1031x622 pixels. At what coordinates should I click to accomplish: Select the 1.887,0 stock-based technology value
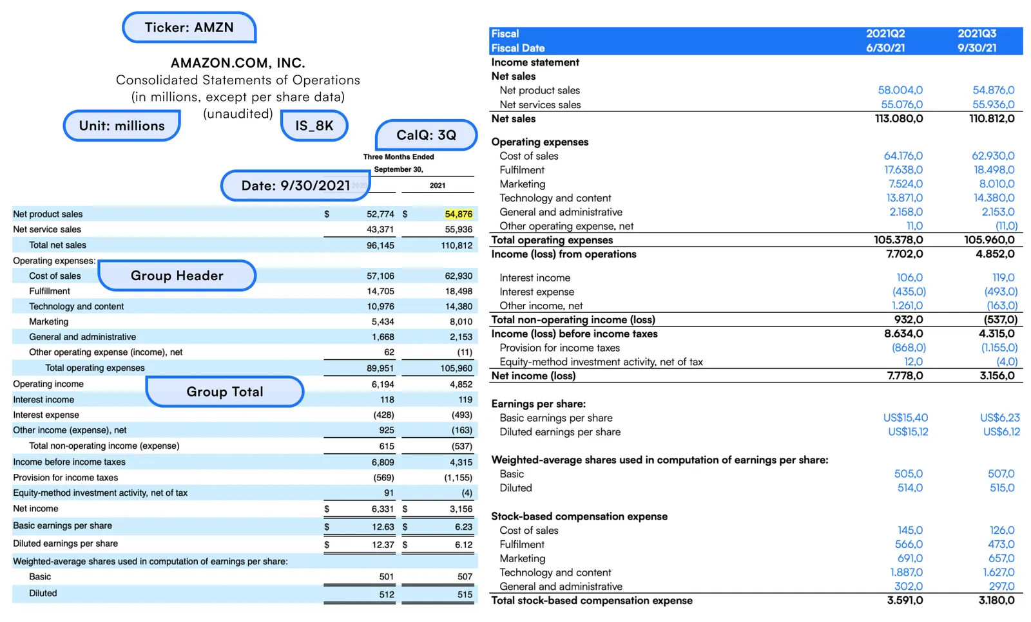coord(906,572)
